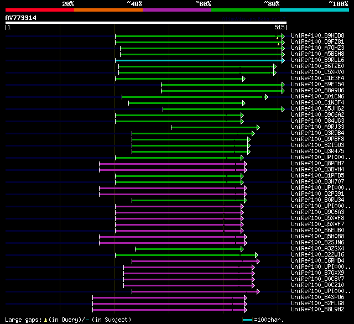Select the UniRef100_Q5XVF8 label
The width and height of the screenshot is (354, 324).
(x=317, y=218)
